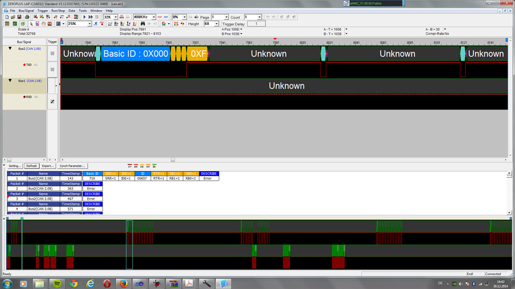Open the Bus/Signal menu

(x=26, y=11)
